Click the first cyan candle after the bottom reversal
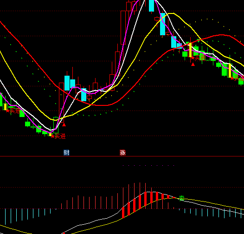This screenshot has width=244, height=234. point(67,83)
